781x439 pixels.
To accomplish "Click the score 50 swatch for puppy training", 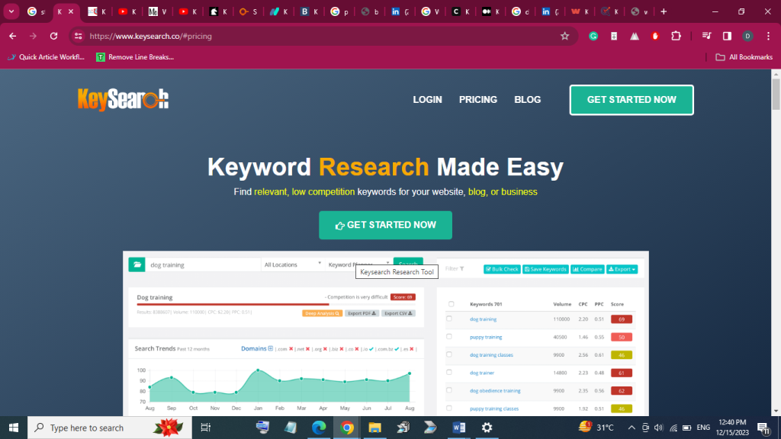I will 621,337.
